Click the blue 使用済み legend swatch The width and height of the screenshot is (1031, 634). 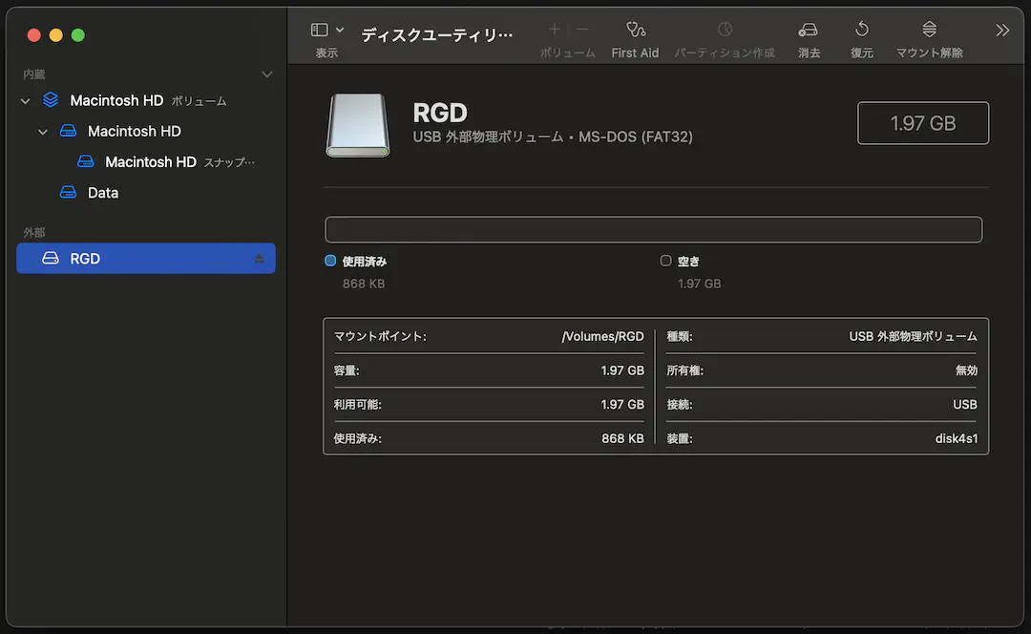point(330,261)
